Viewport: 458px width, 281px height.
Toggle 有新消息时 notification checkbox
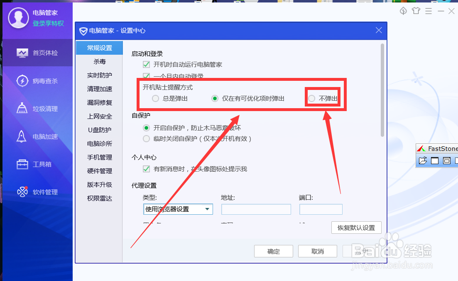[x=146, y=169]
